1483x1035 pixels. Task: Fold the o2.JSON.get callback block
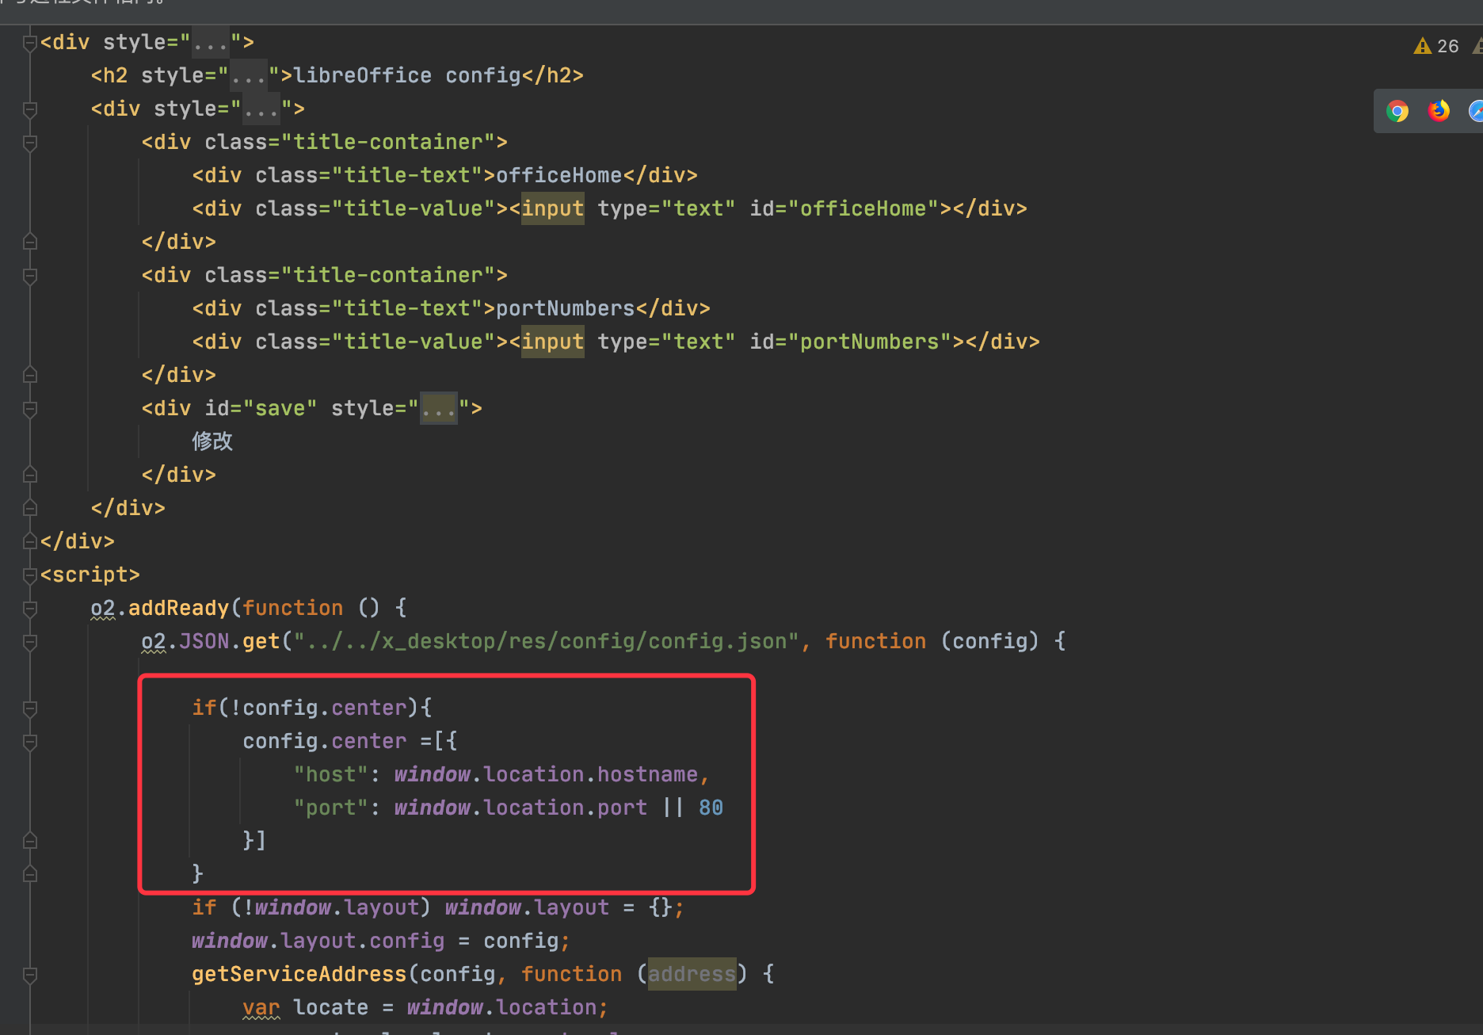pyautogui.click(x=30, y=642)
